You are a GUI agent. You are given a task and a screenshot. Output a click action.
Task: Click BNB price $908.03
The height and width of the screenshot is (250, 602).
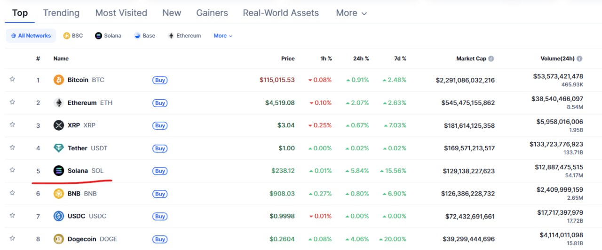pyautogui.click(x=282, y=193)
